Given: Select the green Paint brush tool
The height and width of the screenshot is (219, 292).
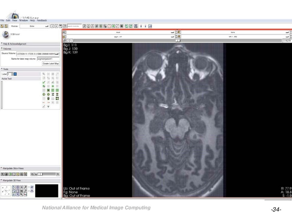Looking at the screenshot, I should click(x=44, y=87).
